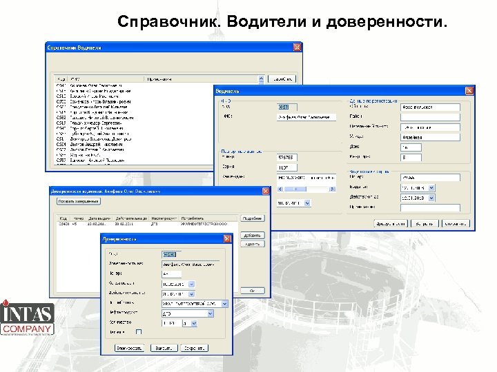The image size is (497, 372).
Task: Select the only row in the Доверенности table
Action: (x=147, y=224)
